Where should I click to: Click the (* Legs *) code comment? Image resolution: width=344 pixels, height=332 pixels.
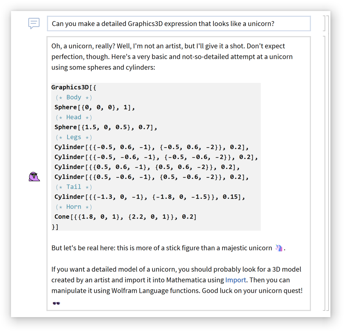[74, 137]
